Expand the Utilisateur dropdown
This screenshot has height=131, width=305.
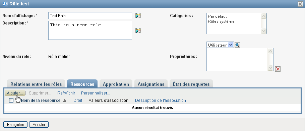tap(231, 45)
